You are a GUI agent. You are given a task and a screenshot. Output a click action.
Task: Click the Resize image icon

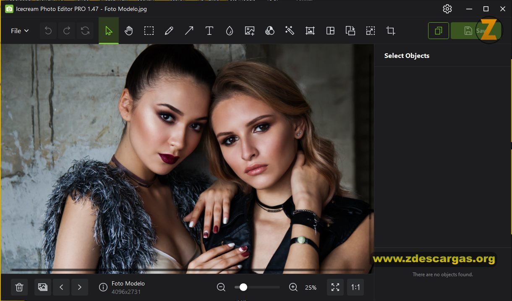(371, 31)
